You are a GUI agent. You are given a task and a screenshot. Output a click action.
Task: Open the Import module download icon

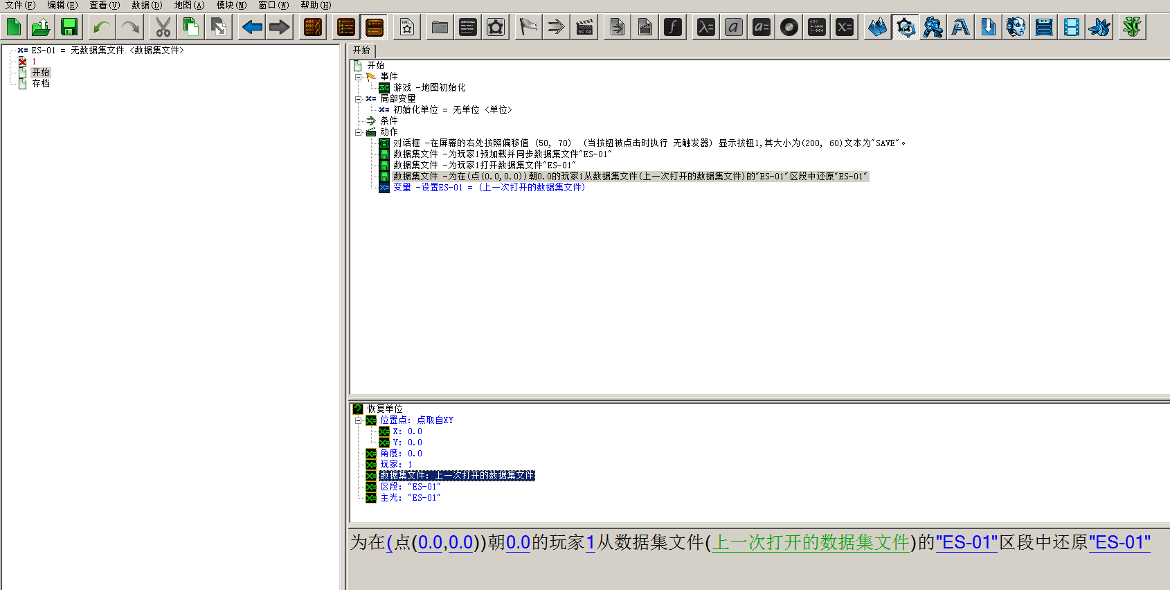[989, 27]
